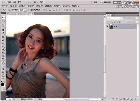
Task: Open the 滤镜 menu
Action: tap(48, 6)
